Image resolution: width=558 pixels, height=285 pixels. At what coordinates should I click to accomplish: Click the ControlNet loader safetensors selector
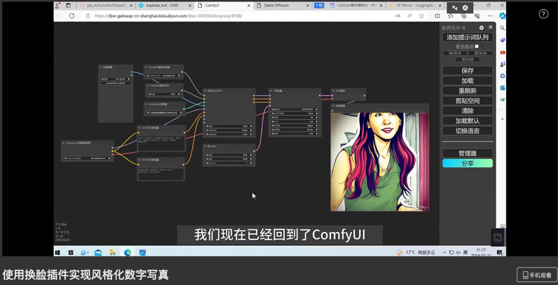coord(165,113)
